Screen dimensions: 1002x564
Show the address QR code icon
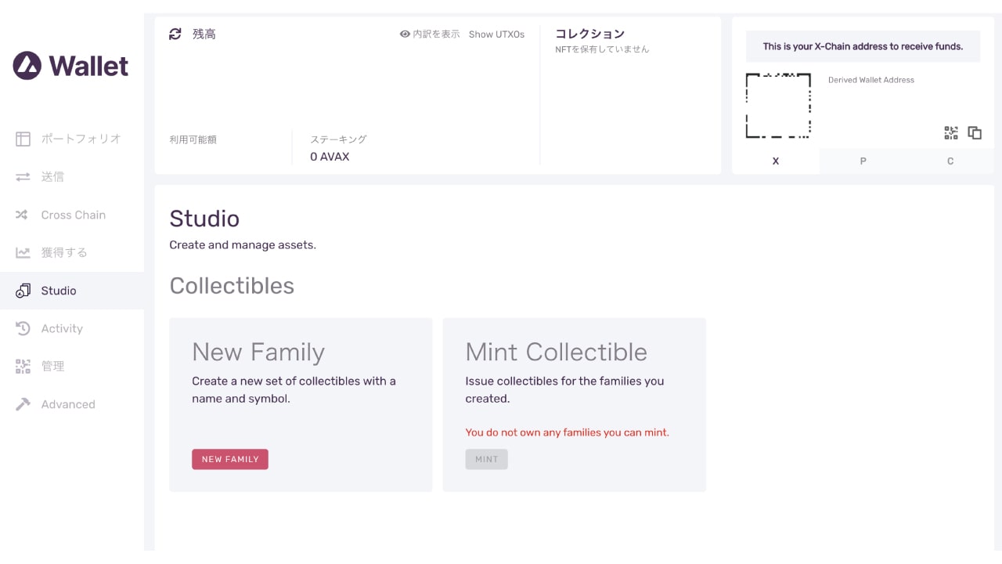951,133
